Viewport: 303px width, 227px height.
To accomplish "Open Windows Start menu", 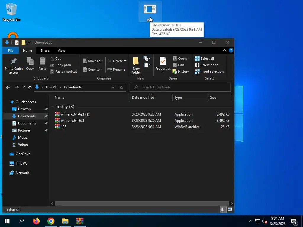I will (x=7, y=221).
